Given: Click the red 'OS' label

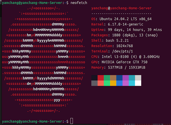Looking at the screenshot, I should 93,19.
